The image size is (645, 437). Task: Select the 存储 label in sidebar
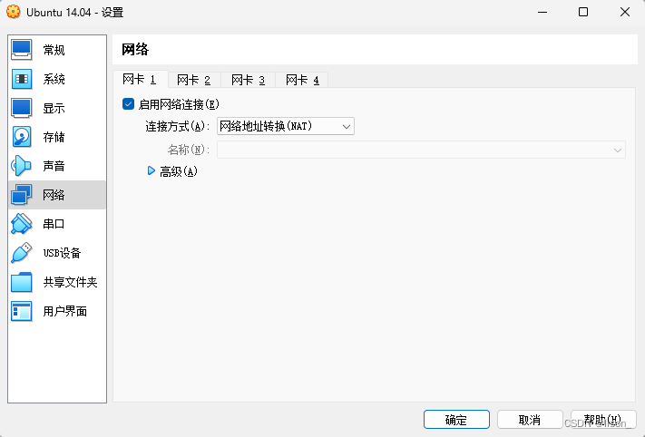click(x=54, y=137)
